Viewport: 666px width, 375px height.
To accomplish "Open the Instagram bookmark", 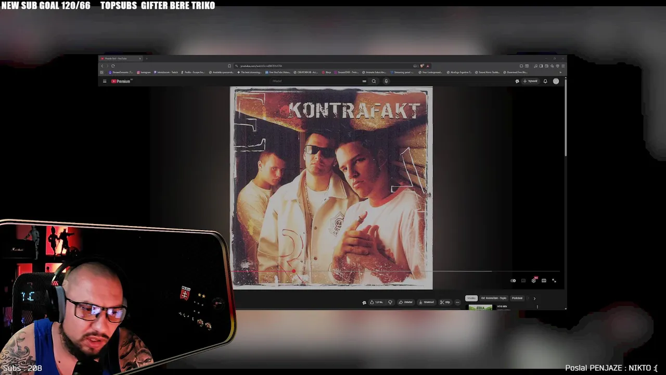I will tap(144, 72).
